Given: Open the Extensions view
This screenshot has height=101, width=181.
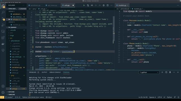Looking at the screenshot, I should tap(3, 38).
